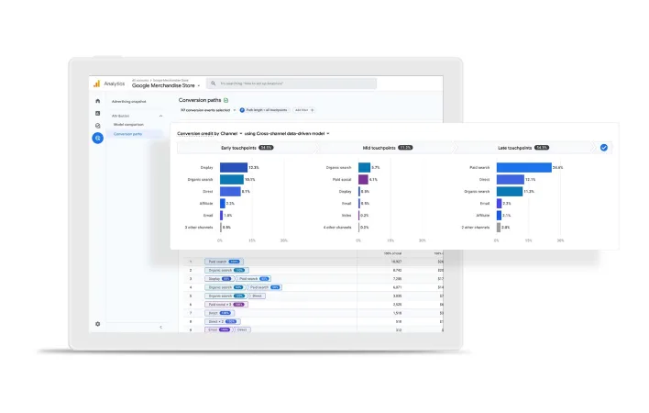The width and height of the screenshot is (649, 413).
Task: Click the Paid search path chip in row 1
Action: pyautogui.click(x=224, y=262)
